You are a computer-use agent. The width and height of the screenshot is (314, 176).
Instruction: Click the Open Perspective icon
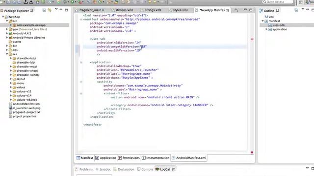coord(301,2)
